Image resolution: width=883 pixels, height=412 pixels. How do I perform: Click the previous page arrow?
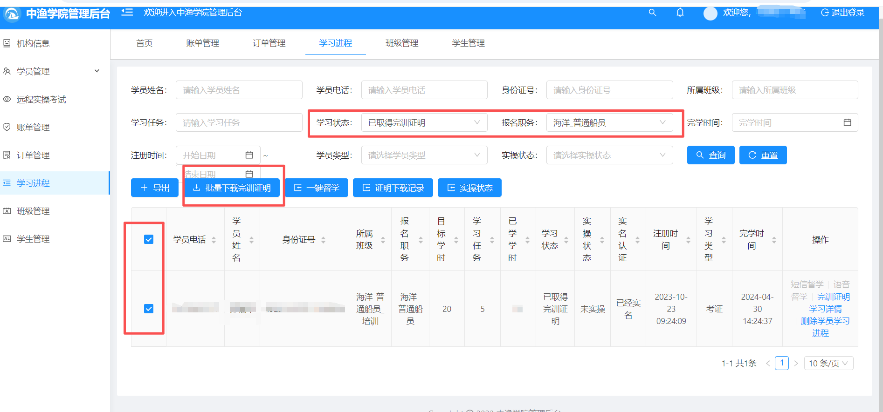pyautogui.click(x=768, y=363)
